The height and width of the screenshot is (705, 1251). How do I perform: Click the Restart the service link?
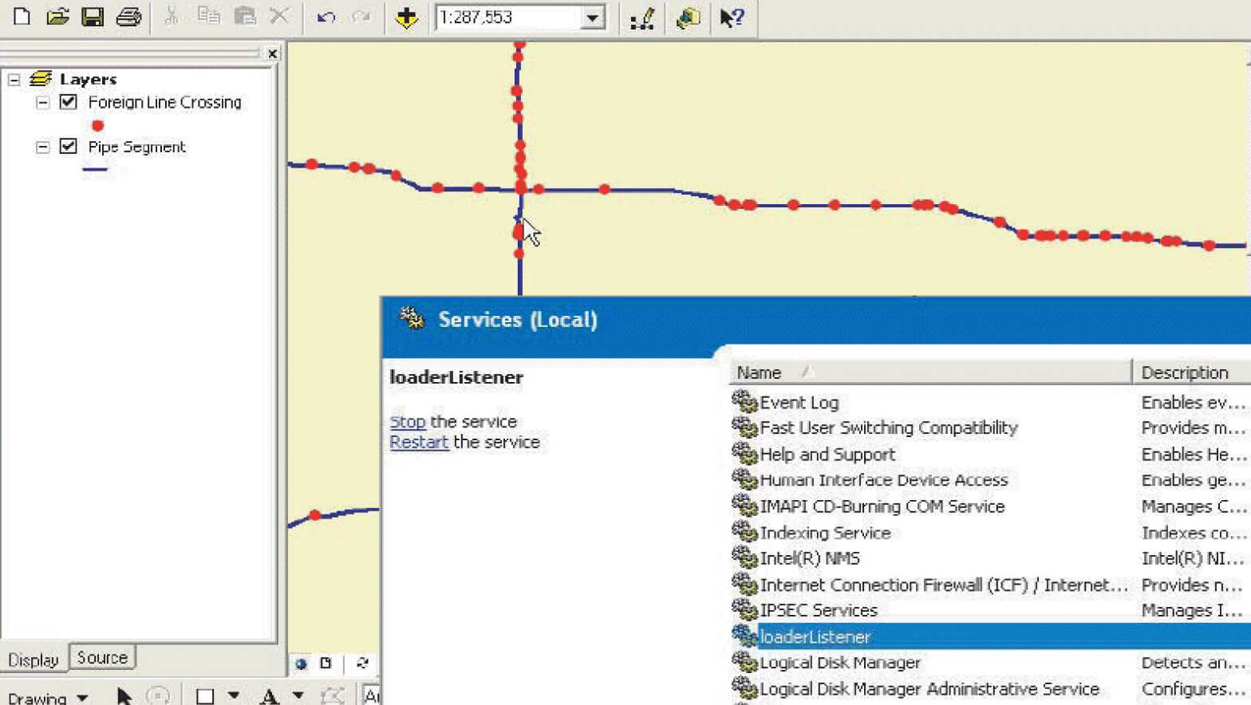[x=419, y=443]
